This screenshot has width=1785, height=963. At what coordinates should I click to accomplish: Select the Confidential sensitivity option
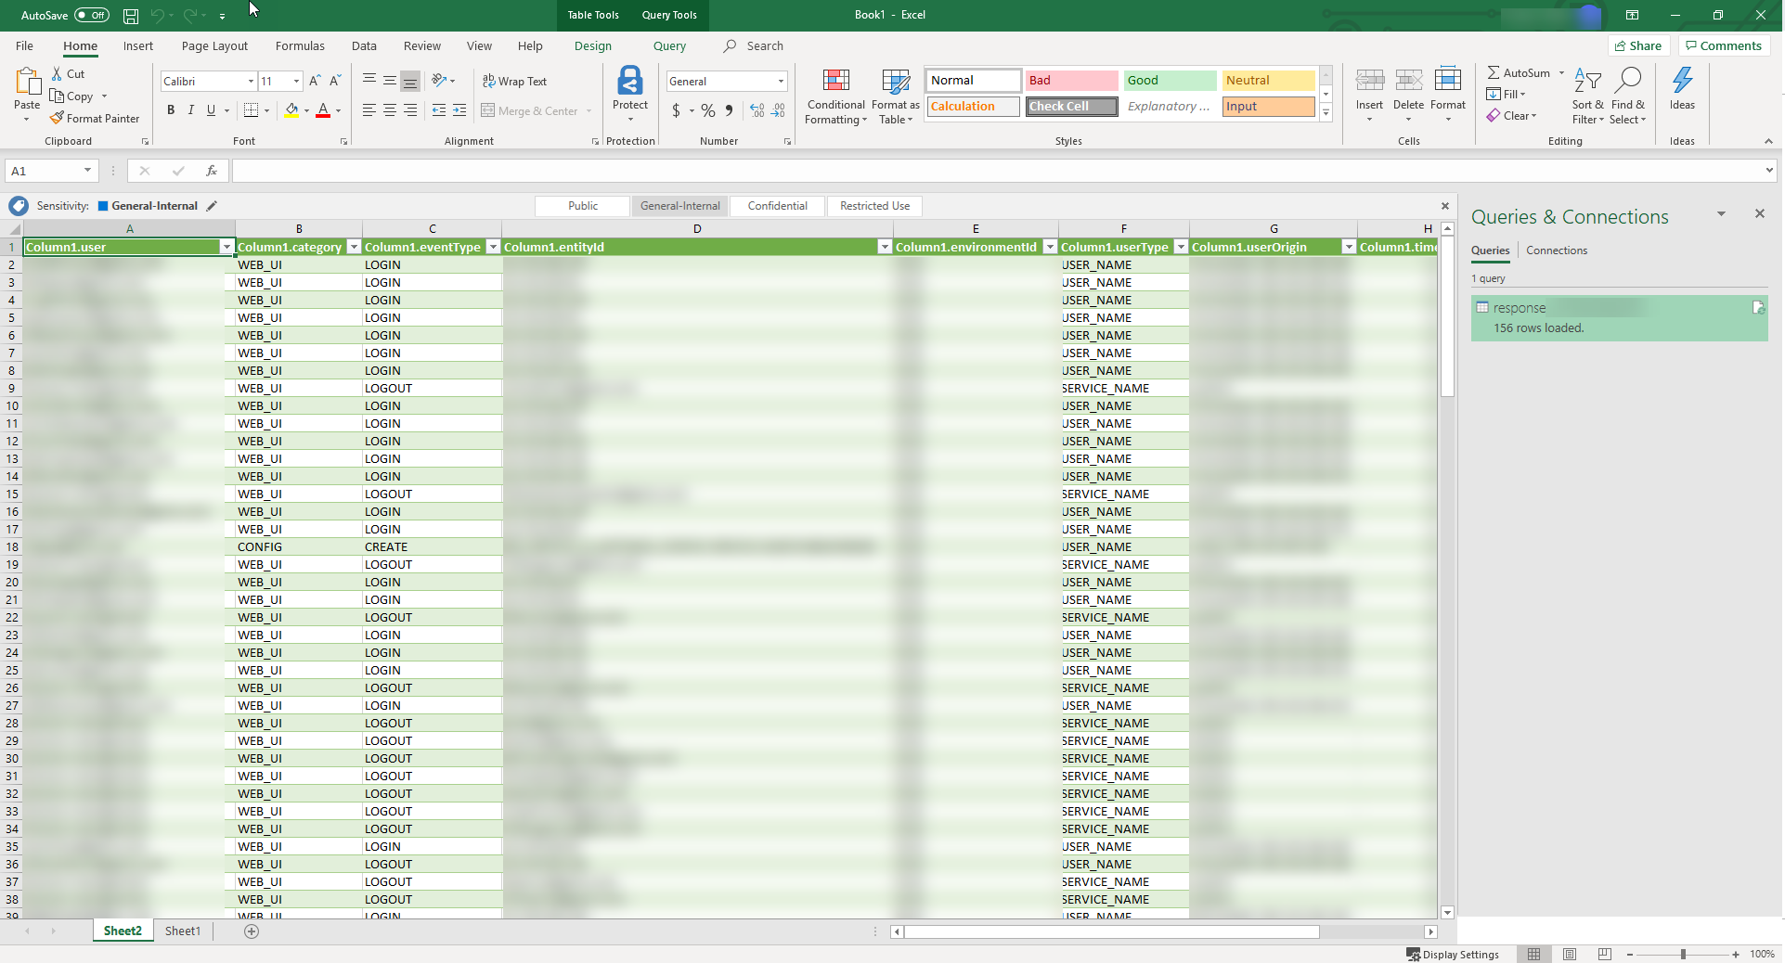point(777,206)
